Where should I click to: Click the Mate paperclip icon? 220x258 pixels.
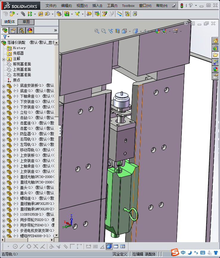click(x=23, y=14)
